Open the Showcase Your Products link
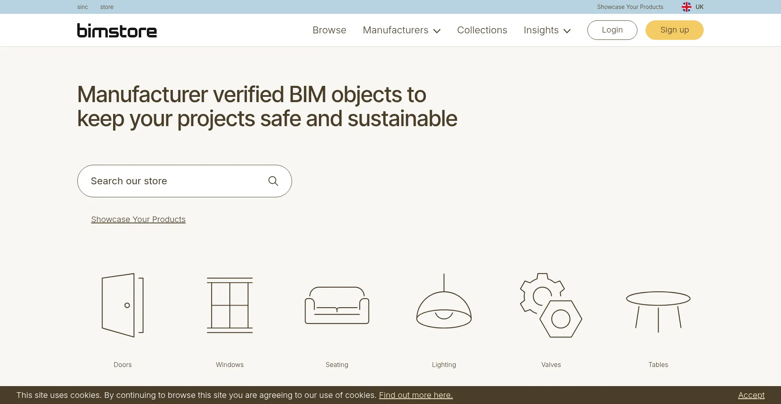This screenshot has width=781, height=404. (x=138, y=219)
